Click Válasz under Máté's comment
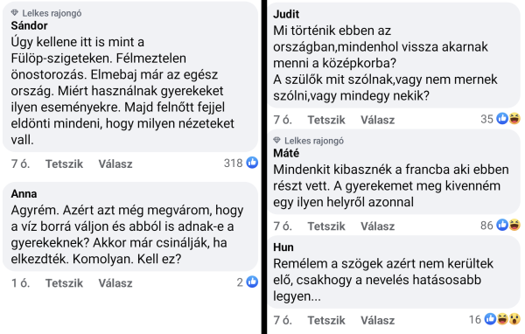525x334 pixels. (x=378, y=226)
